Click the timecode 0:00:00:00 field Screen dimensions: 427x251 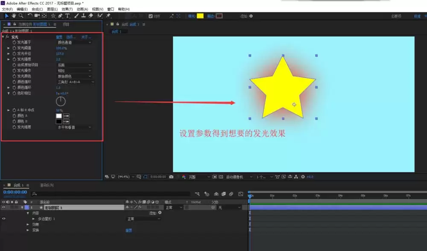coord(15,192)
